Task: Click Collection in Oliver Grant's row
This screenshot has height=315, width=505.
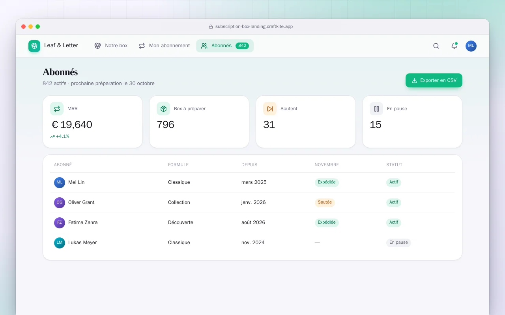Action: click(x=179, y=202)
